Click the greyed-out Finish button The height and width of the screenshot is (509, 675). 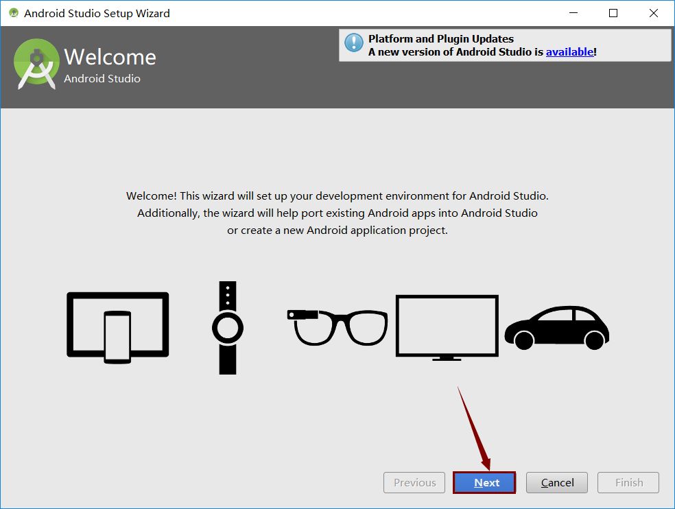pyautogui.click(x=628, y=482)
